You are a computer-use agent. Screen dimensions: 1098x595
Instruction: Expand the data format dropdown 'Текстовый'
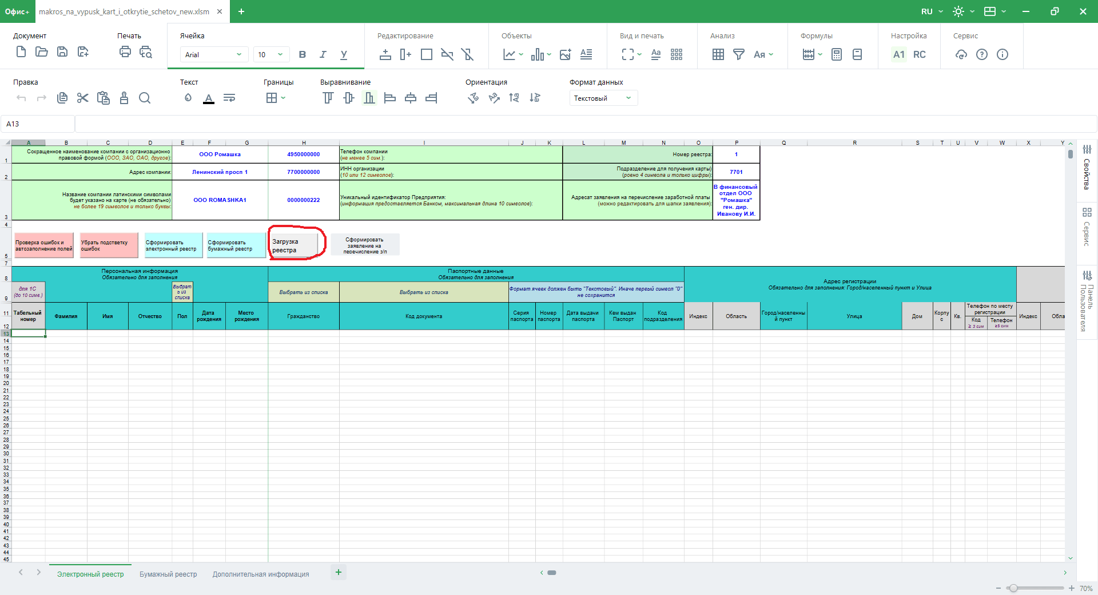pos(603,98)
